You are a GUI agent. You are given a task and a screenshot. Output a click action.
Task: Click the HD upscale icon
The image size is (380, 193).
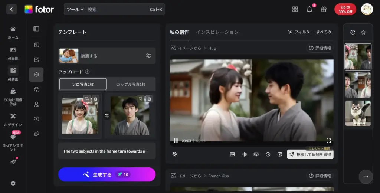pyautogui.click(x=232, y=154)
